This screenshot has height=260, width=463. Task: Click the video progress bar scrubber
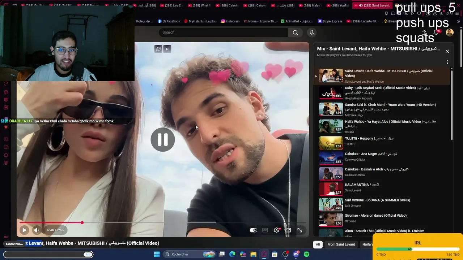(82, 223)
